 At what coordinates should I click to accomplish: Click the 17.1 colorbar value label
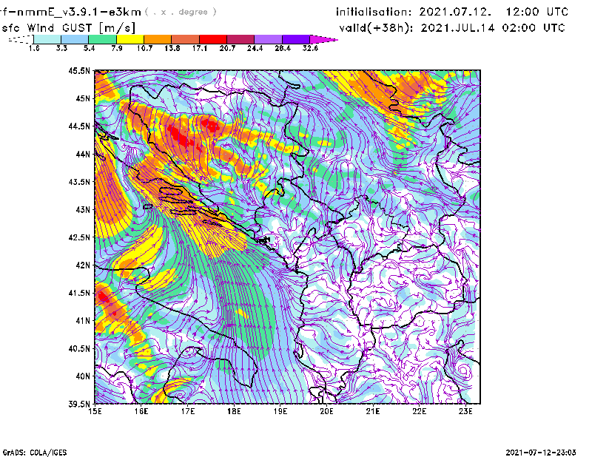(x=200, y=48)
